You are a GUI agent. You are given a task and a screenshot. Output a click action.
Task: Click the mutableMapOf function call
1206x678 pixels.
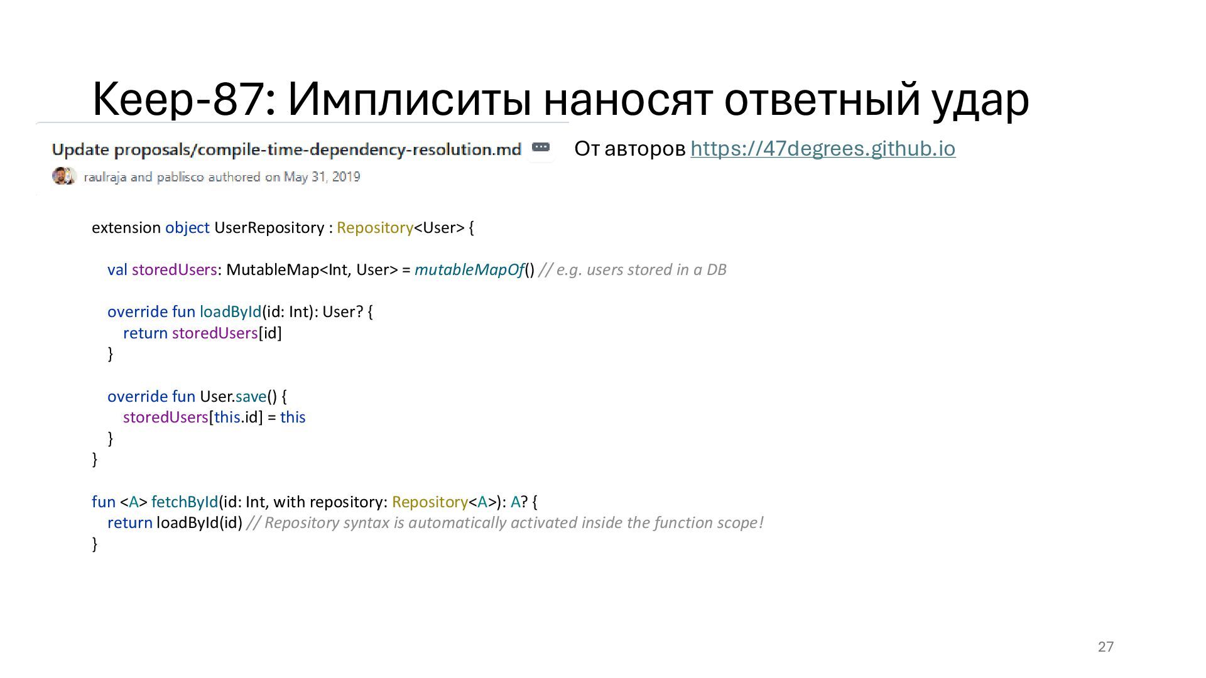click(469, 270)
